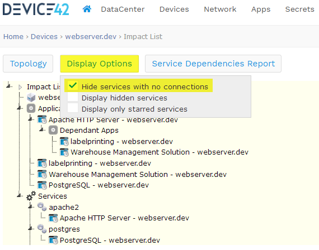Select PostgreSQL - webserver.dev under Application Components
This screenshot has height=250, width=319.
98,185
